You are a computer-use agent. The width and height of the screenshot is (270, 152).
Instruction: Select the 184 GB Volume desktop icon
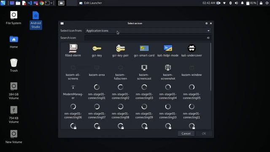pyautogui.click(x=14, y=91)
